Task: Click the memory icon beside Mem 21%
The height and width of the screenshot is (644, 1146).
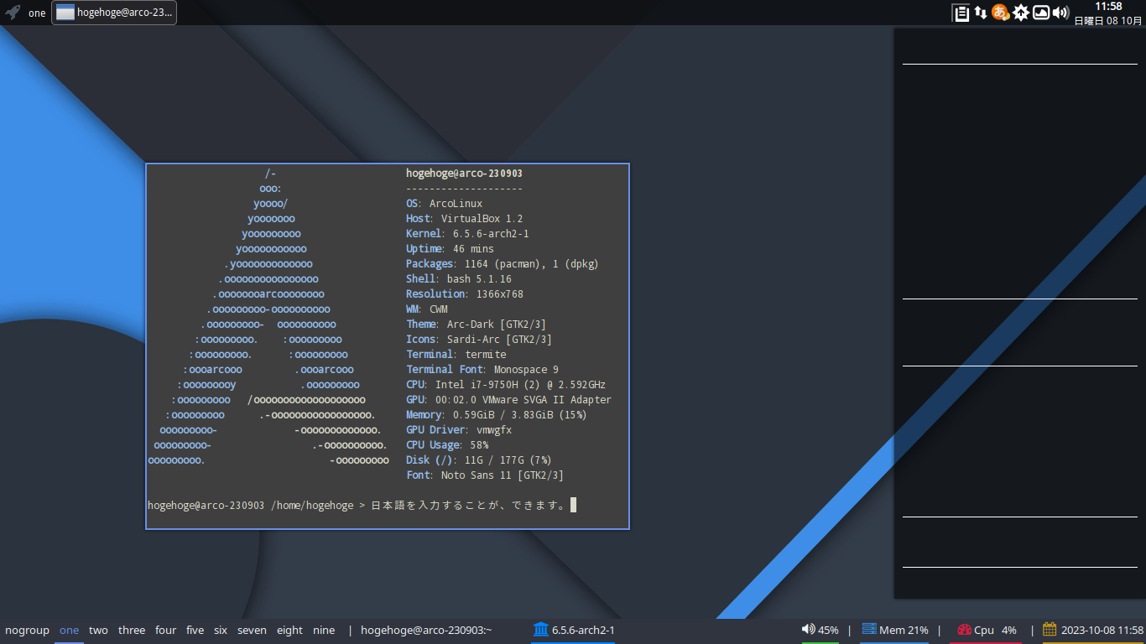Action: tap(868, 630)
